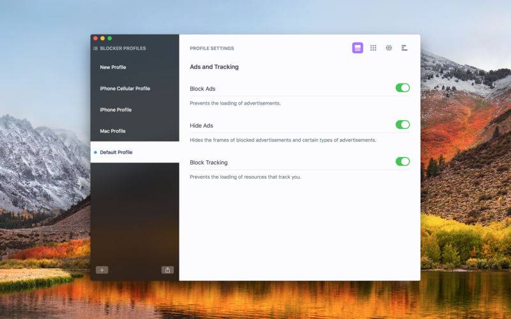The width and height of the screenshot is (511, 319).
Task: Click 'Prevents the loading of resources that track you' text
Action: (x=245, y=177)
